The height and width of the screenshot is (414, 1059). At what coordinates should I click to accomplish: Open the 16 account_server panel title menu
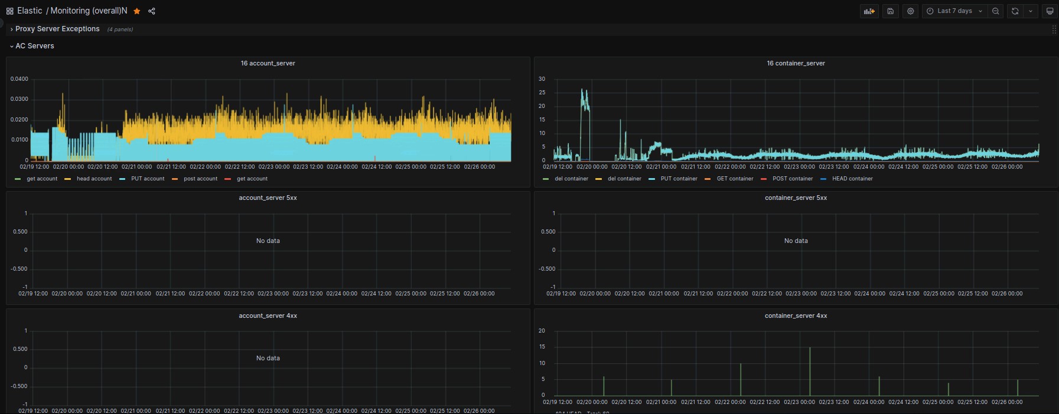click(x=268, y=63)
